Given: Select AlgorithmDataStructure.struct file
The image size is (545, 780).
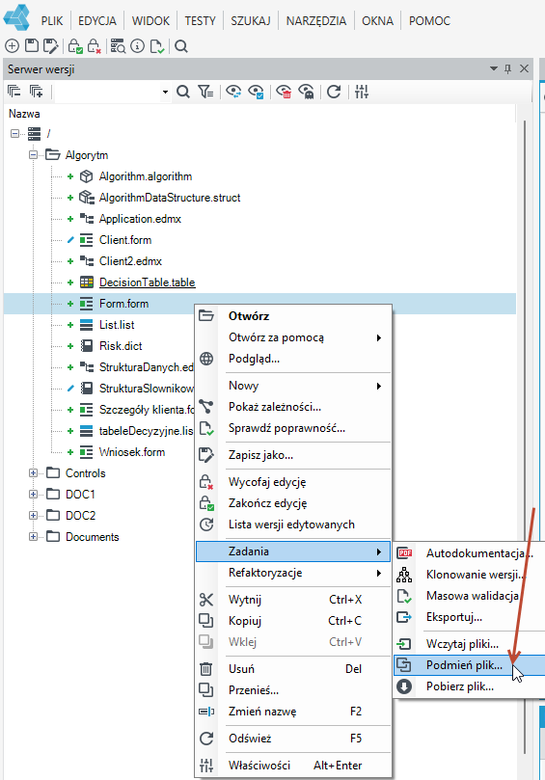Looking at the screenshot, I should (x=170, y=198).
